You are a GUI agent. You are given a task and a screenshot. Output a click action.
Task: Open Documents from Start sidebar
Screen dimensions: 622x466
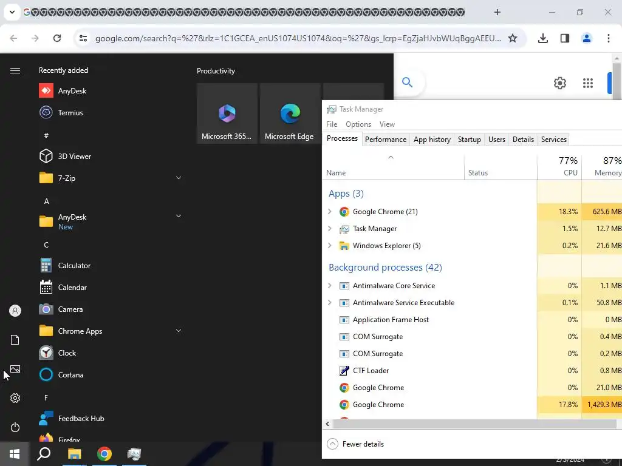coord(15,340)
